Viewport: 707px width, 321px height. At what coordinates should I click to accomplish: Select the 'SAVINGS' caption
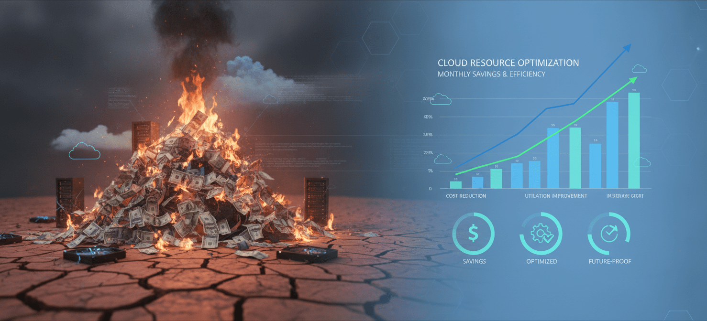click(474, 261)
